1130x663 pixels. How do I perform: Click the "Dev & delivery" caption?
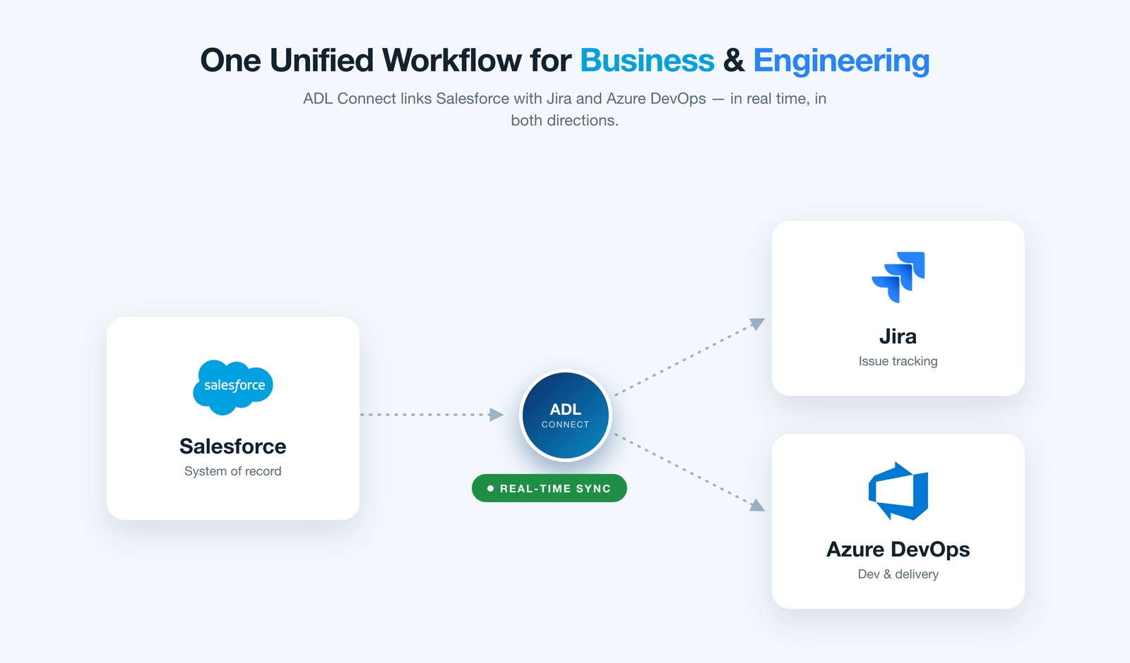[898, 574]
